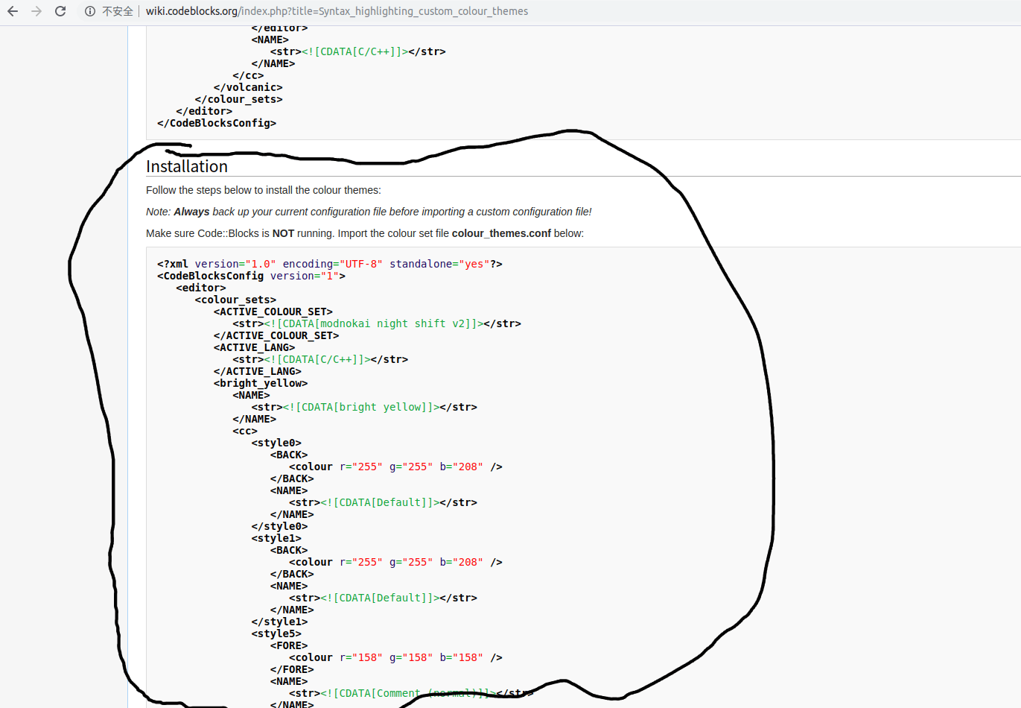Click the bright_yellow opening tag
Screen dimensions: 1021x708
[261, 383]
